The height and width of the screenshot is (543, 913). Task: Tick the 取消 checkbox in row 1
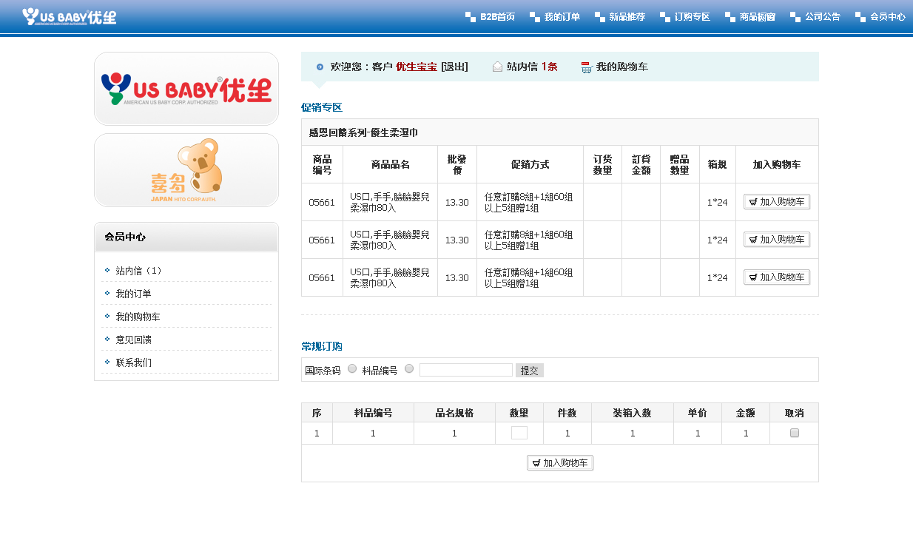point(795,434)
